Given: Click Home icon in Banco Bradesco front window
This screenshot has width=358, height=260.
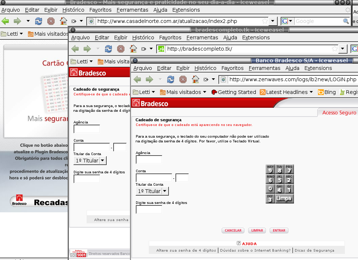Looking at the screenshot, I should 195,79.
